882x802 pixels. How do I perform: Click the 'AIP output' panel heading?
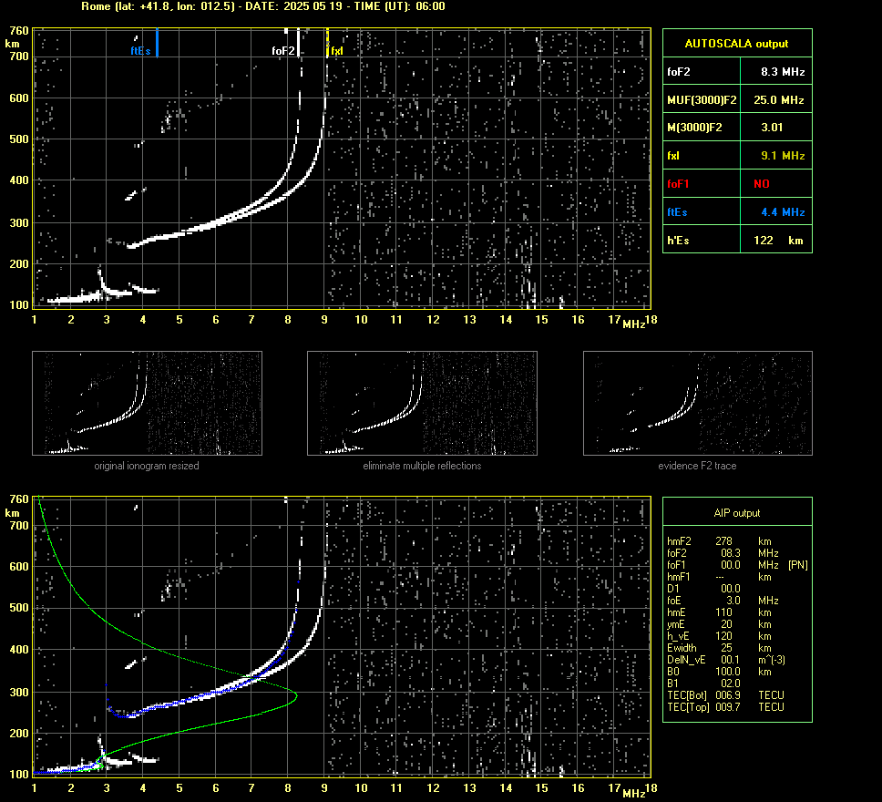[737, 513]
